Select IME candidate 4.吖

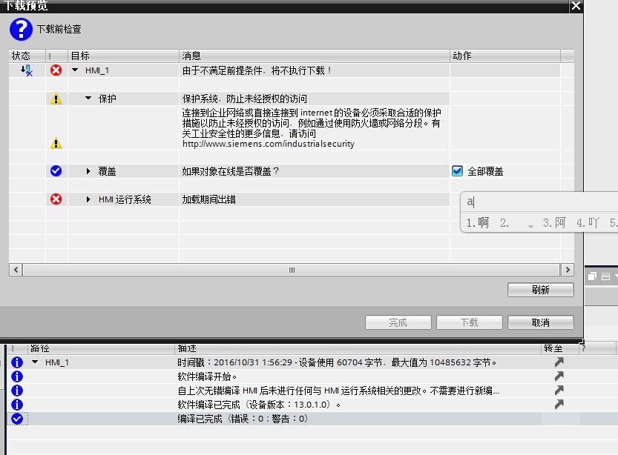588,223
